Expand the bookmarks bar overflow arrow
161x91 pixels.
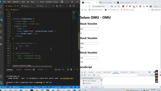(x=149, y=10)
